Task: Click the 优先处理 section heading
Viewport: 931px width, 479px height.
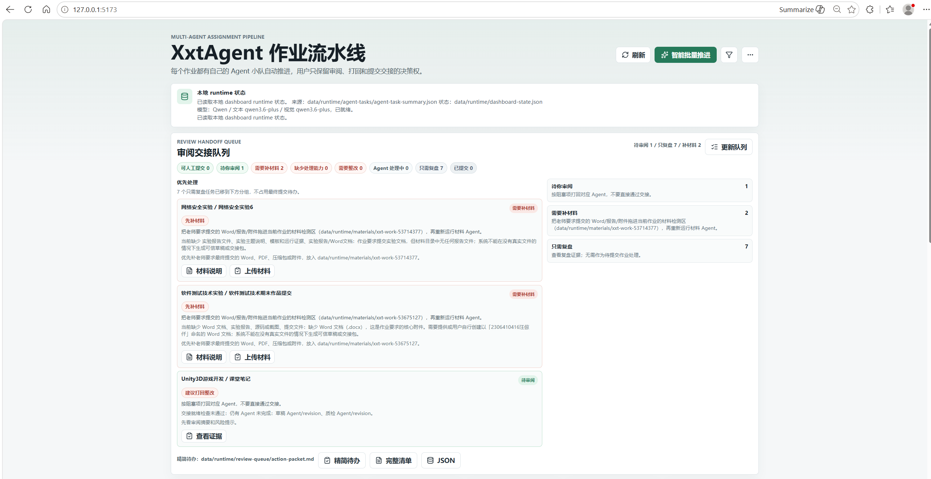Action: coord(187,182)
